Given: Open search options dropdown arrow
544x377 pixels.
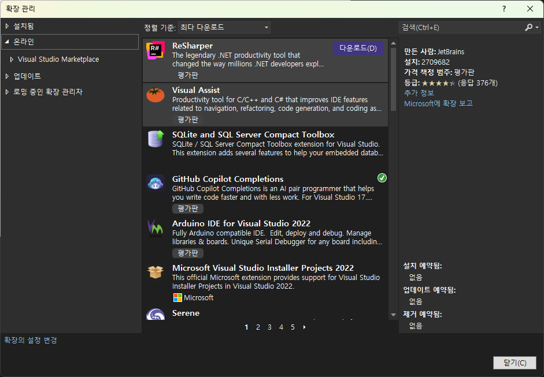Looking at the screenshot, I should coord(537,27).
